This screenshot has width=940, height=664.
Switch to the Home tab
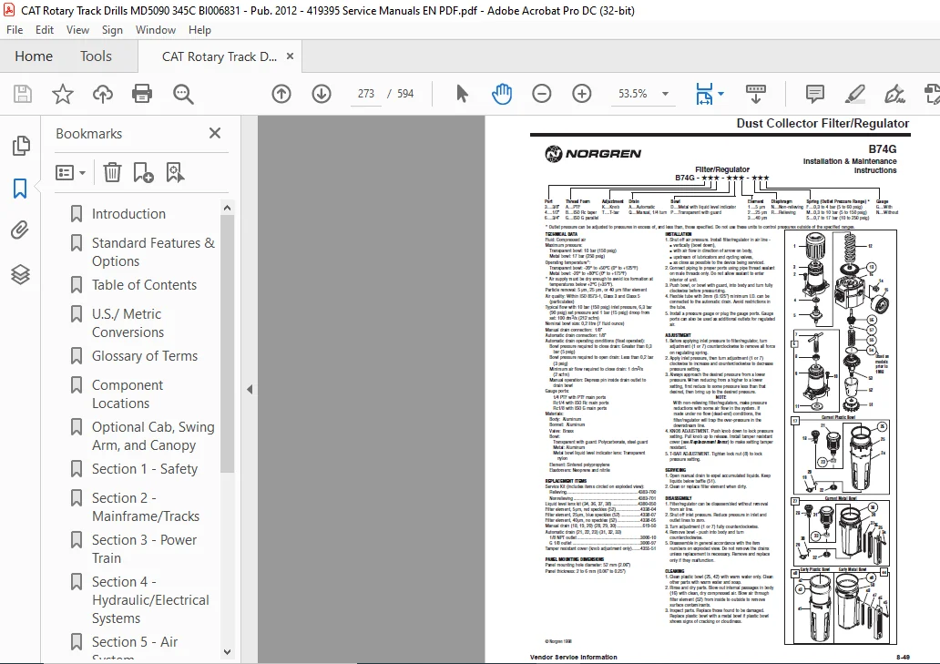34,56
